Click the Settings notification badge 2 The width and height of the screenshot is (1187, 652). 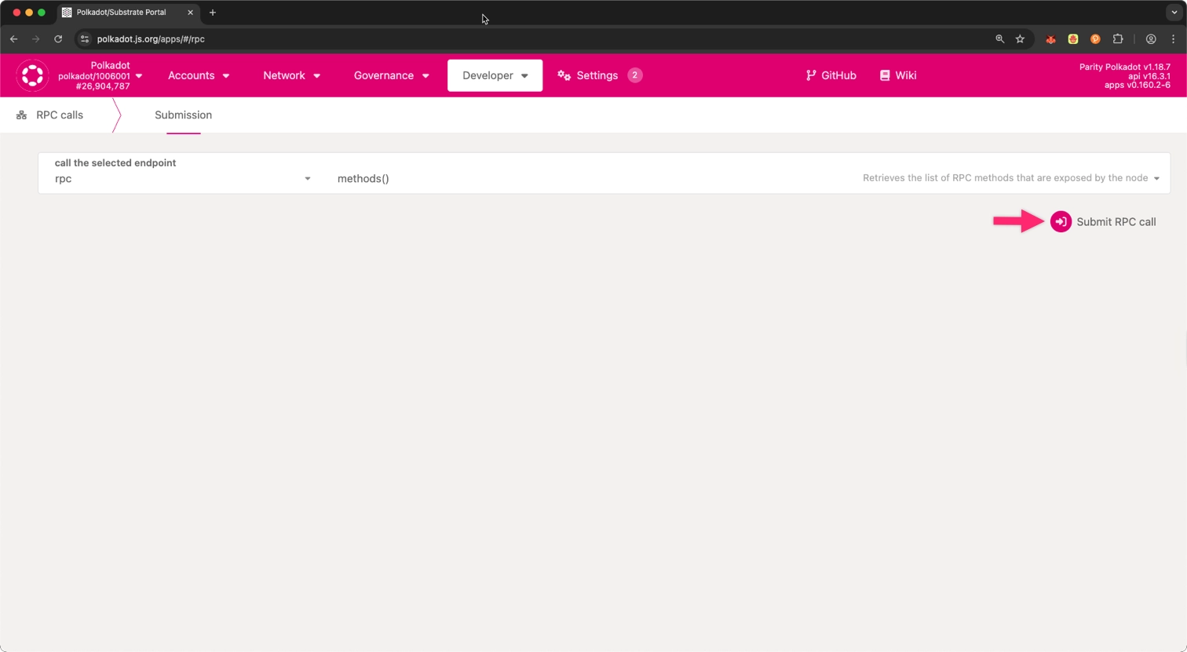tap(634, 75)
